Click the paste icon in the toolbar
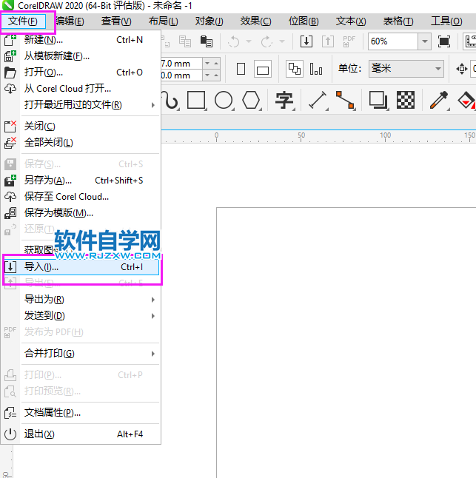This screenshot has height=478, width=476. point(206,41)
